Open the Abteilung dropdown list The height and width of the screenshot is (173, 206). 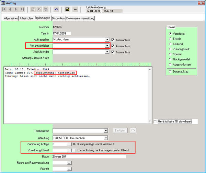pos(106,138)
